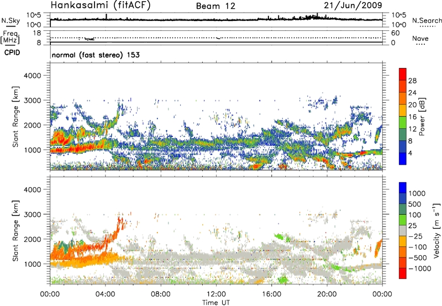Click the N.Sky legend label
The image size is (442, 306).
(10, 20)
